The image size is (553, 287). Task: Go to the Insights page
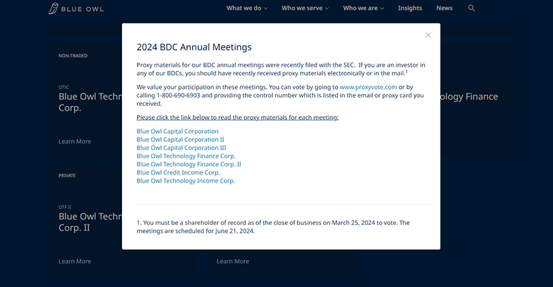point(410,8)
